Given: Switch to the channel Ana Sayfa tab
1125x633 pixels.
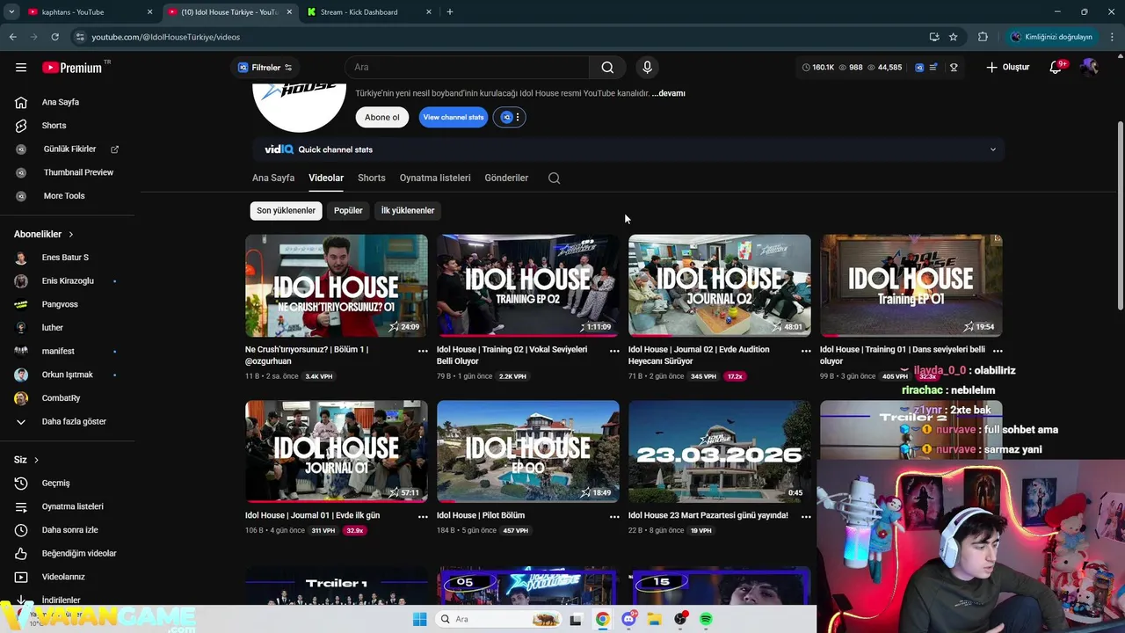Looking at the screenshot, I should tap(273, 178).
